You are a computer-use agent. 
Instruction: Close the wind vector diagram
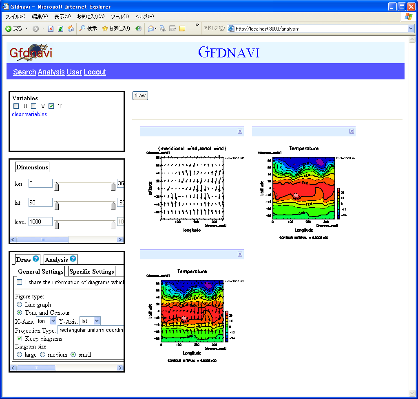240,131
